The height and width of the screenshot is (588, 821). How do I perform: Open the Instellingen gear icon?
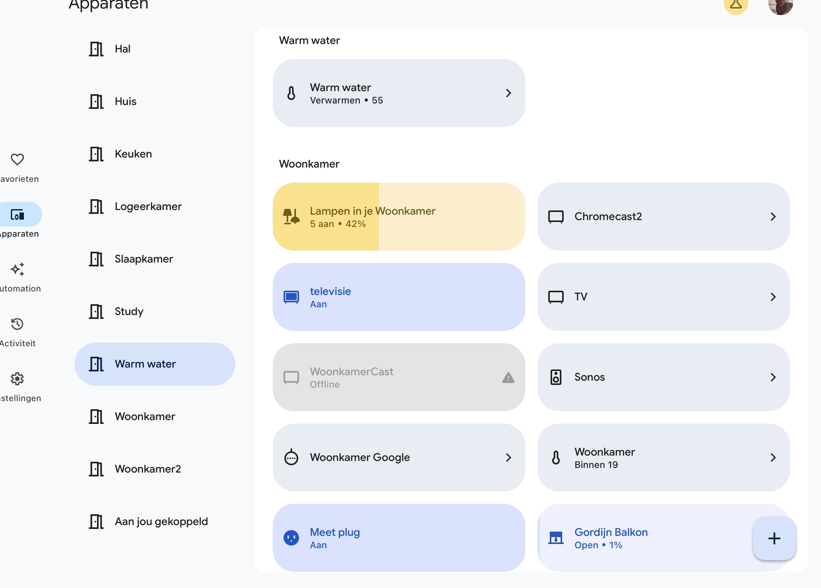point(17,379)
